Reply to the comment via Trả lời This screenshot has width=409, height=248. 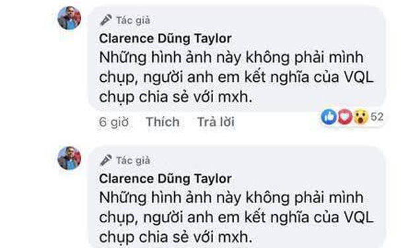(x=216, y=122)
